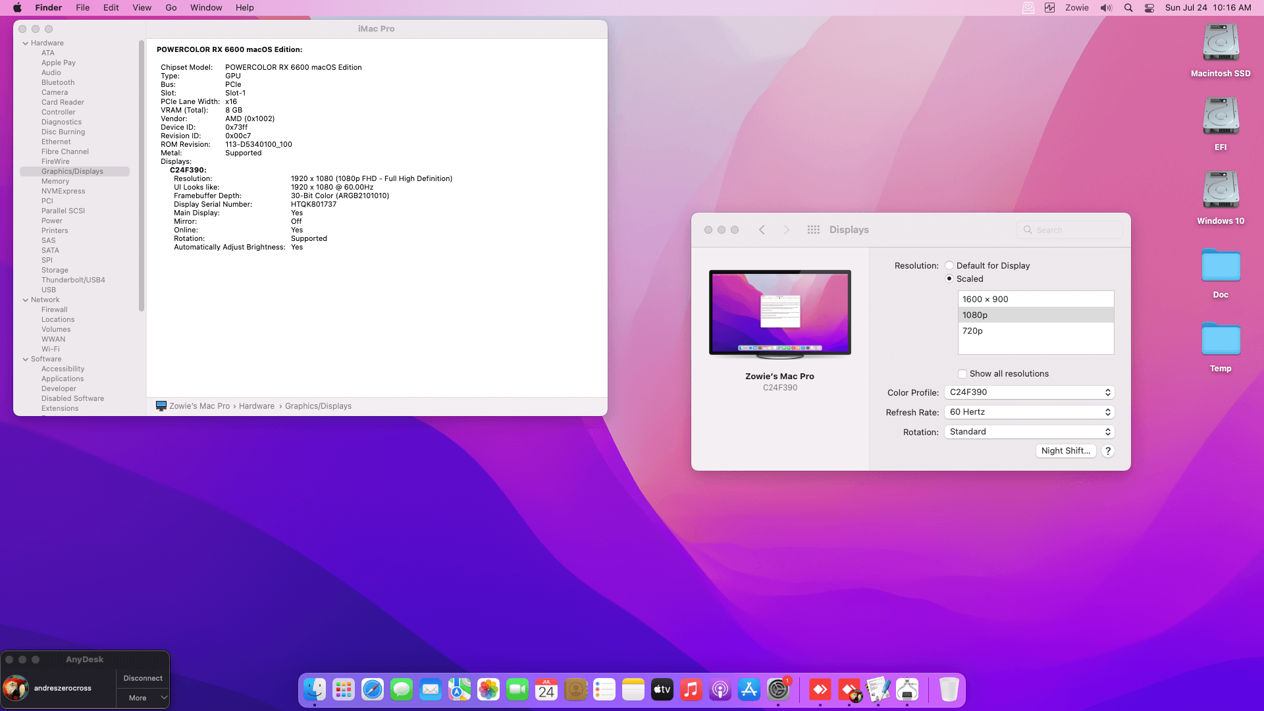Image resolution: width=1264 pixels, height=711 pixels.
Task: Open the App Store in Dock
Action: tap(749, 689)
